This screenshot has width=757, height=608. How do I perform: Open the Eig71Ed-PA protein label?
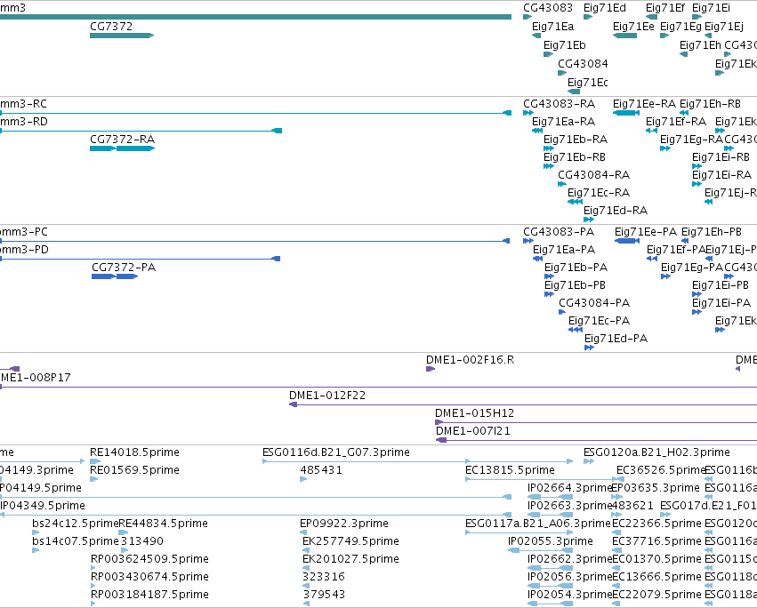[616, 340]
